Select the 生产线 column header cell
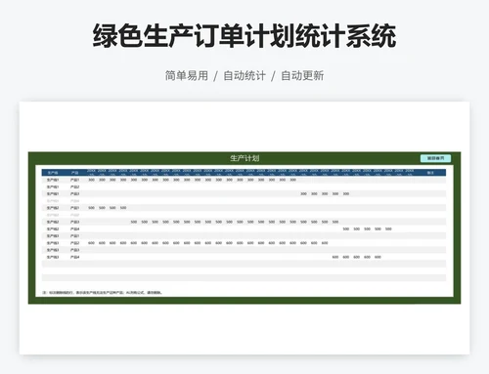This screenshot has height=374, width=489. pos(53,173)
